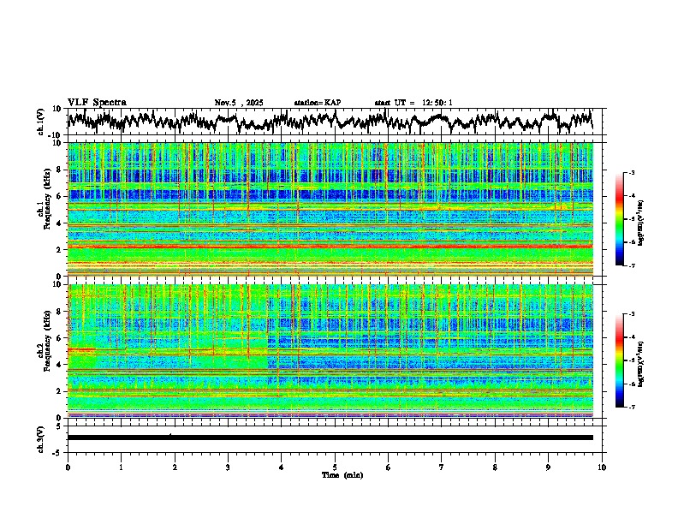Click the ch.2 colorbar log(PSD) label
This screenshot has width=678, height=524.
[x=641, y=364]
